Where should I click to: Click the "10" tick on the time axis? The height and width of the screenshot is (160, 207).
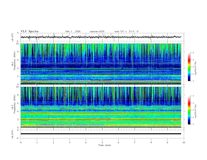(184, 142)
